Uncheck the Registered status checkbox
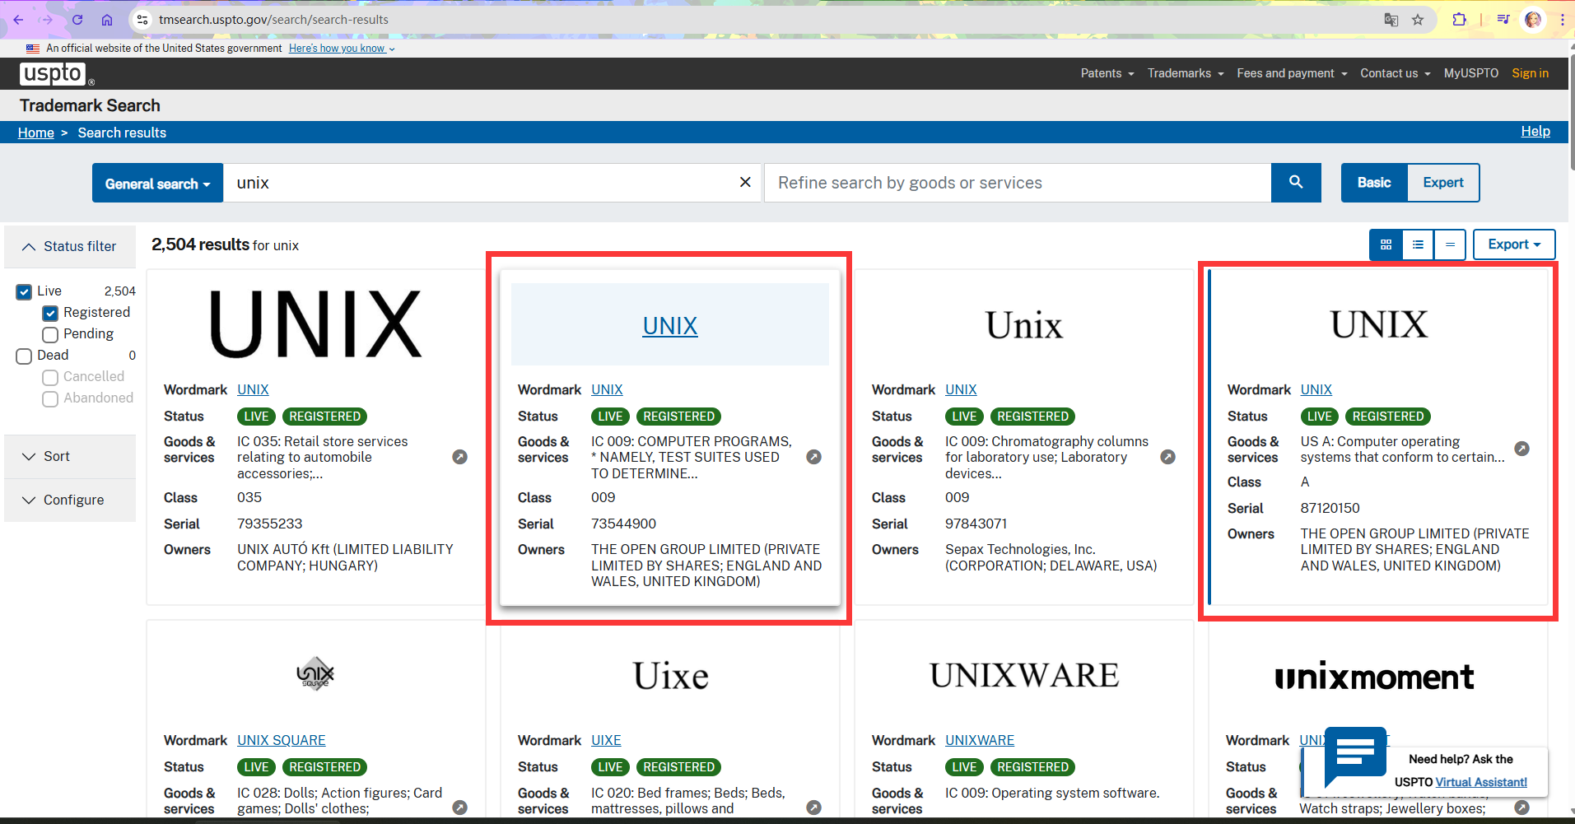This screenshot has width=1575, height=824. coord(50,313)
